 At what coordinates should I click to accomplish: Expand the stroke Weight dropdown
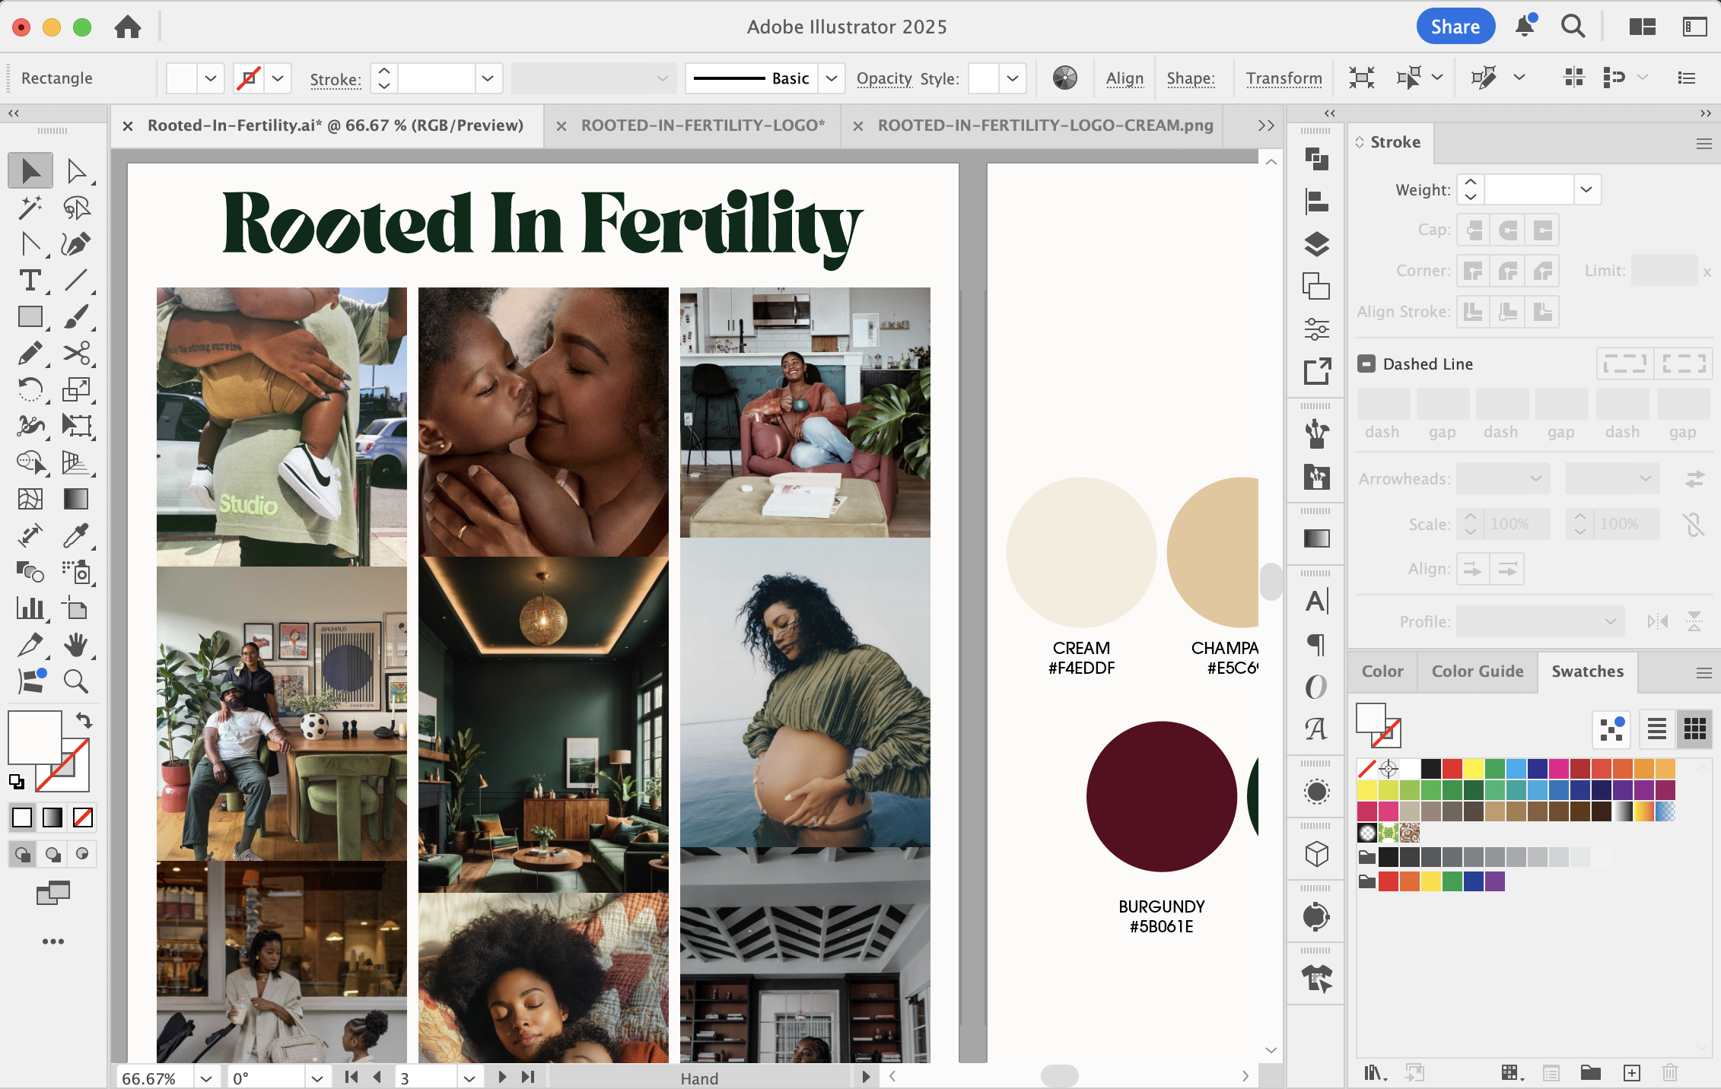tap(1586, 189)
